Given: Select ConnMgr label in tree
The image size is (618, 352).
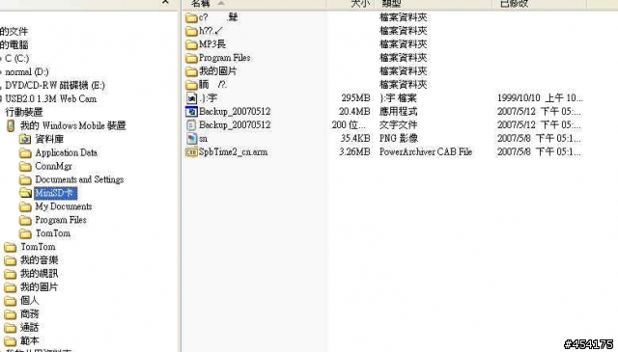Looking at the screenshot, I should point(54,166).
